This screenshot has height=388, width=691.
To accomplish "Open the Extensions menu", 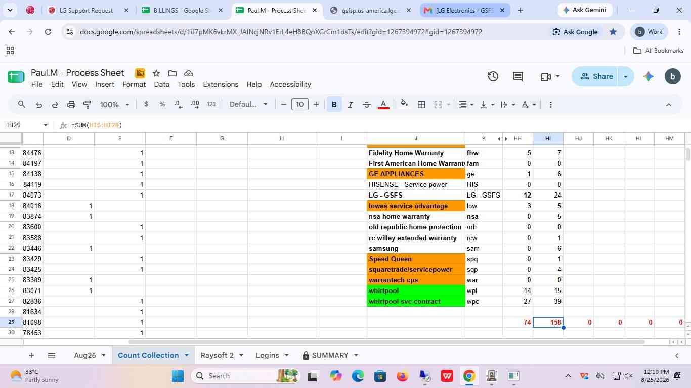I will tap(221, 84).
